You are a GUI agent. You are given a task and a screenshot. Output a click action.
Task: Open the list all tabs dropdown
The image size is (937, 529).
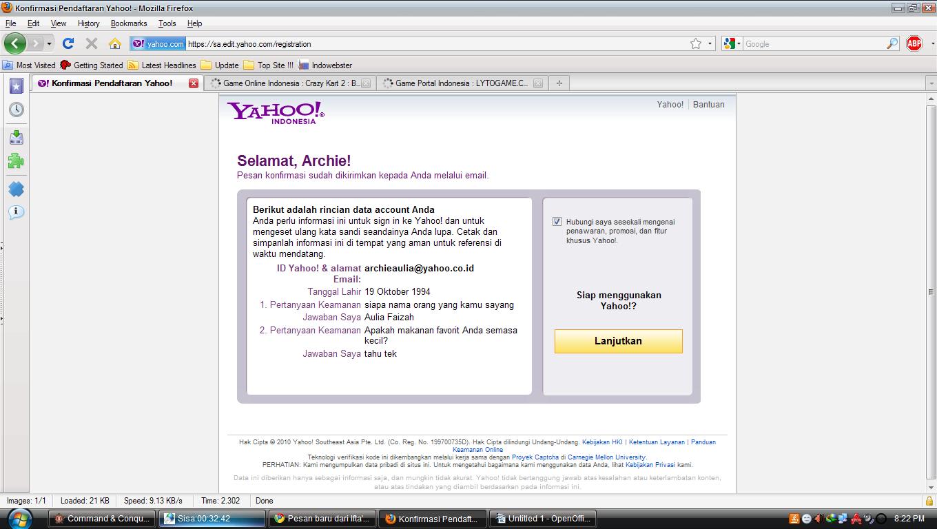[931, 83]
